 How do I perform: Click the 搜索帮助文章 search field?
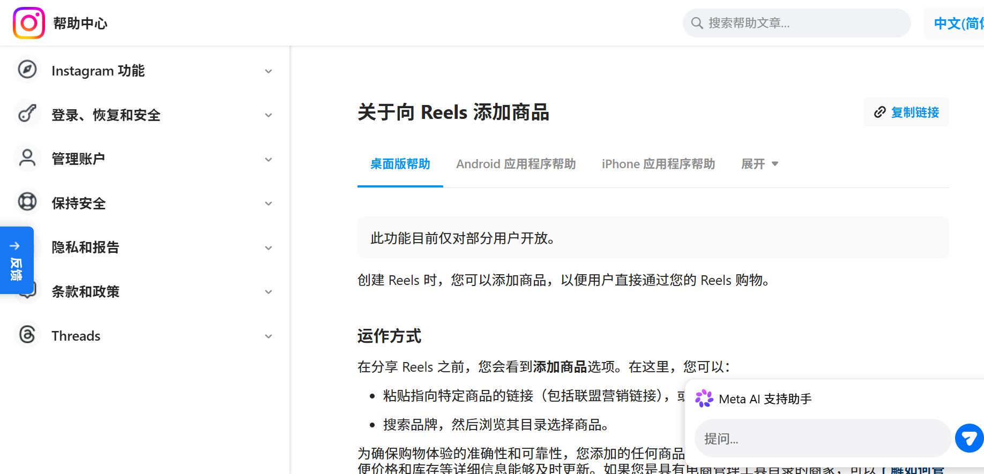coord(796,23)
